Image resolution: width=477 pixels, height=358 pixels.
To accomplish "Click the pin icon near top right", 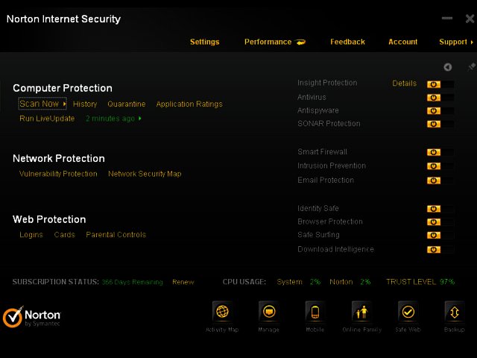I will pos(471,66).
